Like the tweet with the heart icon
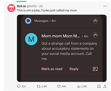The image size is (111, 91). [x=59, y=86]
